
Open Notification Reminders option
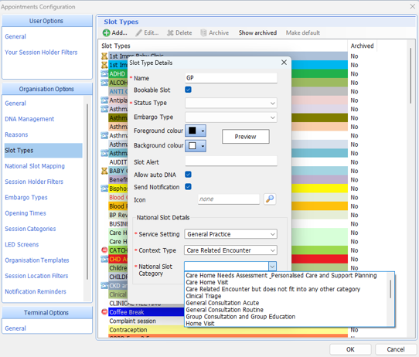(36, 291)
